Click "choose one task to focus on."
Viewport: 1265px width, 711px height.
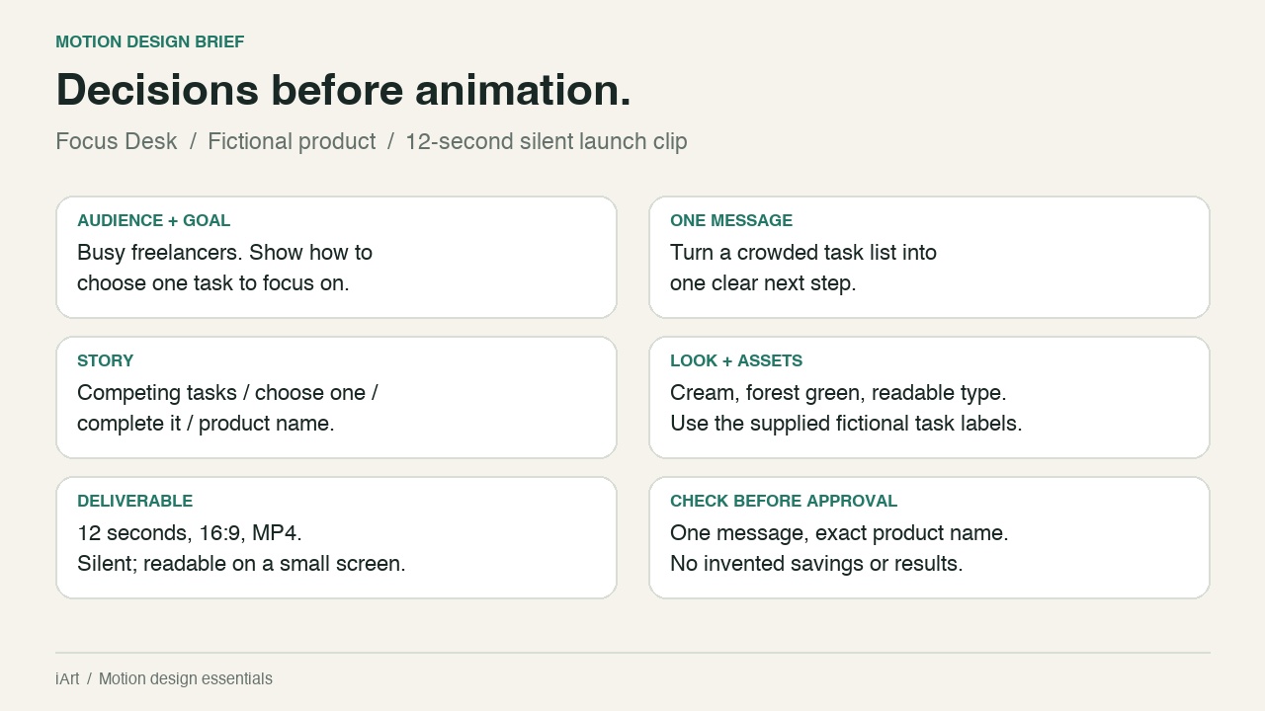pyautogui.click(x=213, y=283)
